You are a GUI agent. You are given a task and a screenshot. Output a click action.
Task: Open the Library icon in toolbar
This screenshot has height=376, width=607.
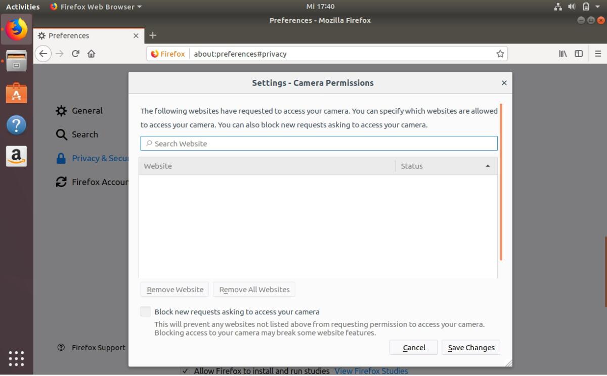[x=562, y=54]
